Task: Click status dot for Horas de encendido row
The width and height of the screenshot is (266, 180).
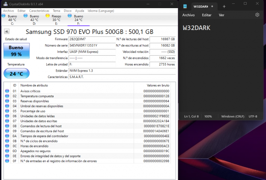Action: [7, 146]
